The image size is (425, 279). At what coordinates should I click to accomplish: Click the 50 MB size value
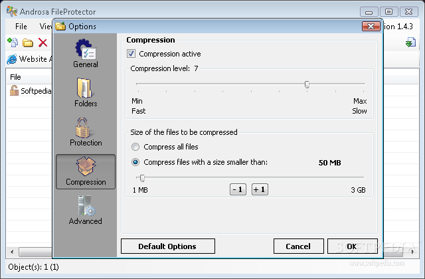pyautogui.click(x=329, y=163)
